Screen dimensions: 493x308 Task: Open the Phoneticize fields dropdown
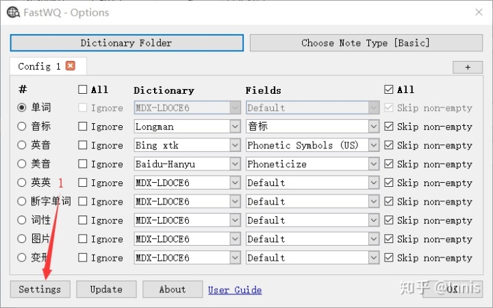point(312,164)
